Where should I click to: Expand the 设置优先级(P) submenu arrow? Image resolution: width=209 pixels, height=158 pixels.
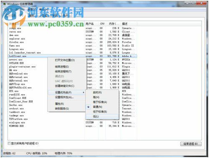(x=84, y=93)
